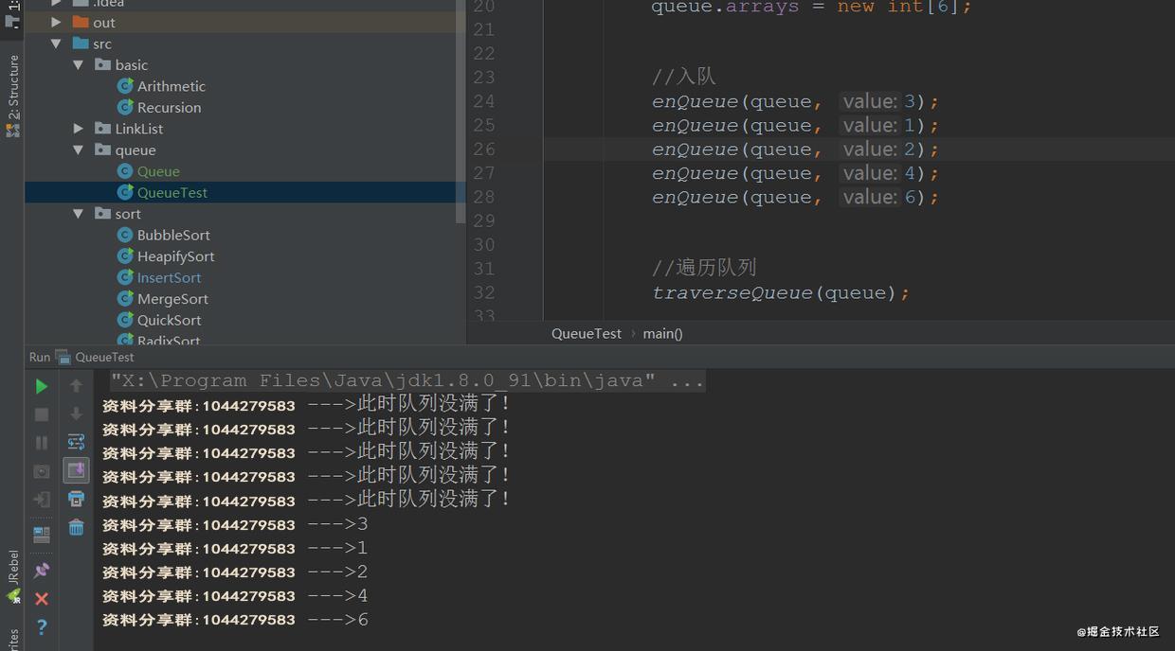Close the Run tab with red X
The width and height of the screenshot is (1175, 651).
click(41, 599)
